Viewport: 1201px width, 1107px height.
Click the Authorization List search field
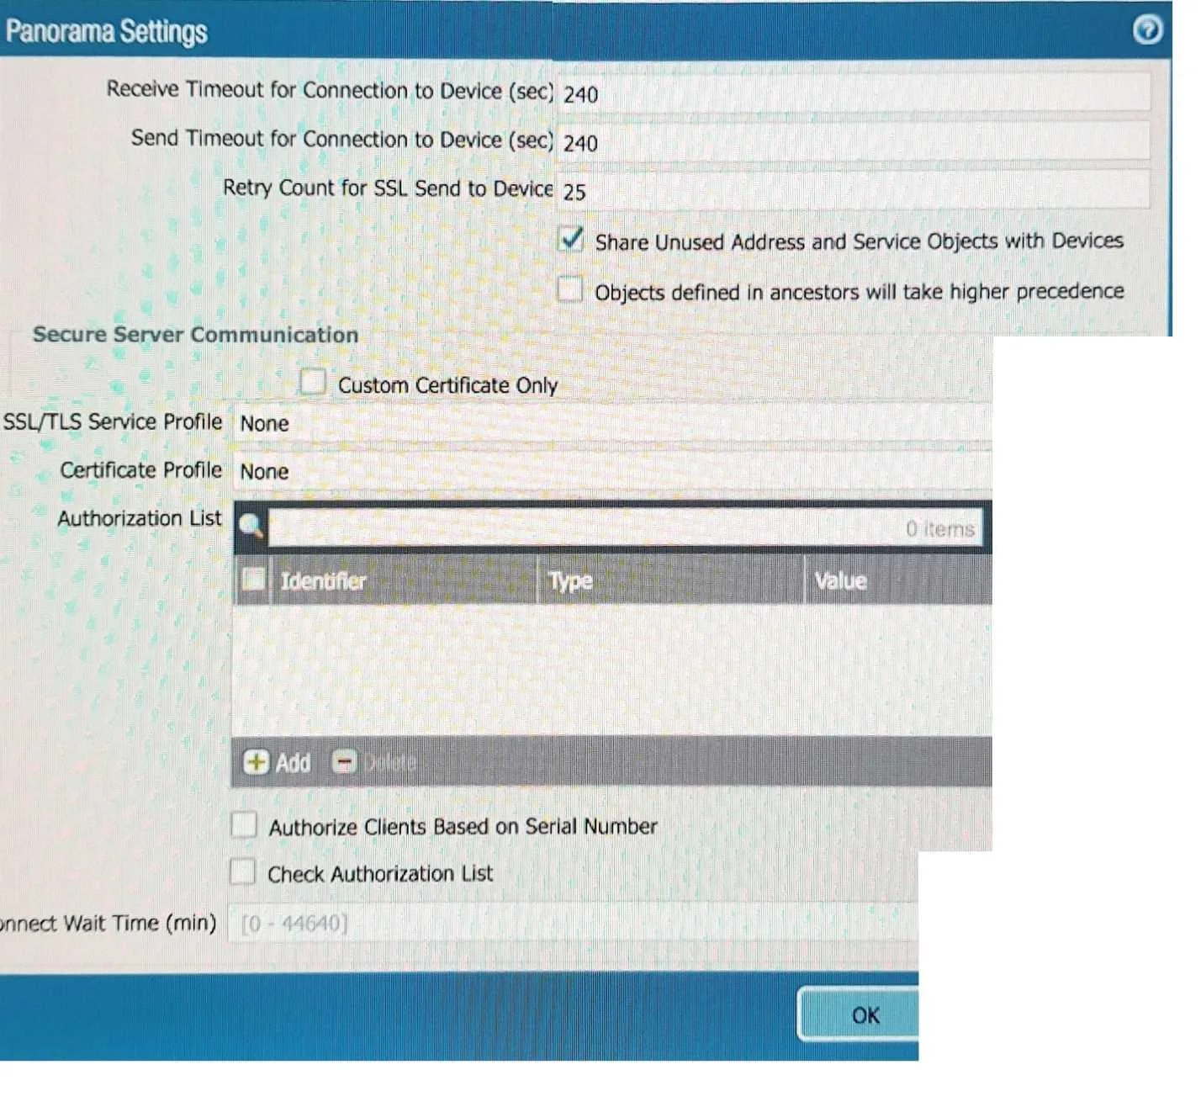tap(625, 527)
